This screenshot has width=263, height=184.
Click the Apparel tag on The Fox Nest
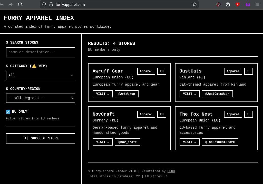(x=233, y=114)
